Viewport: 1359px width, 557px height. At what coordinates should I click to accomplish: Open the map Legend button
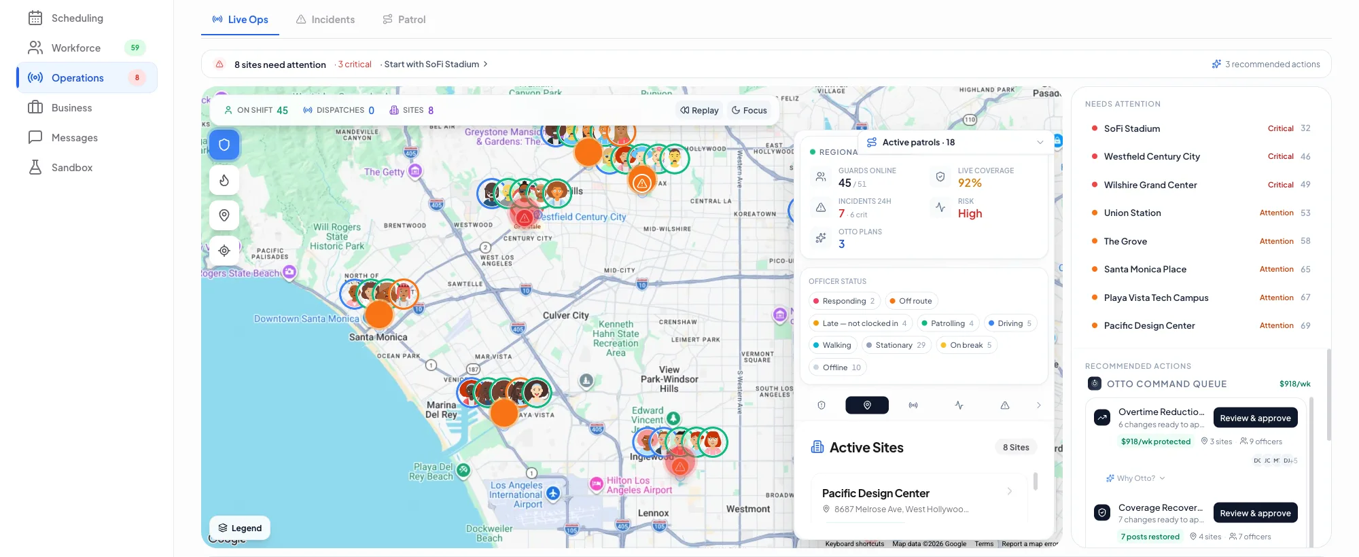(240, 528)
